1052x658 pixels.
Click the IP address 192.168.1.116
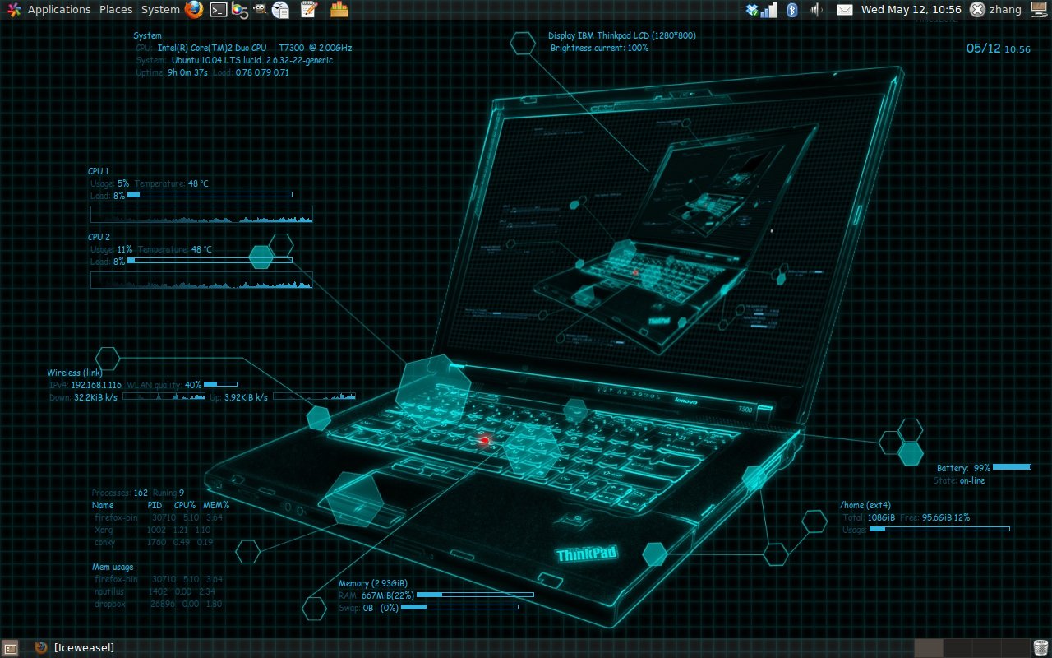(x=96, y=385)
